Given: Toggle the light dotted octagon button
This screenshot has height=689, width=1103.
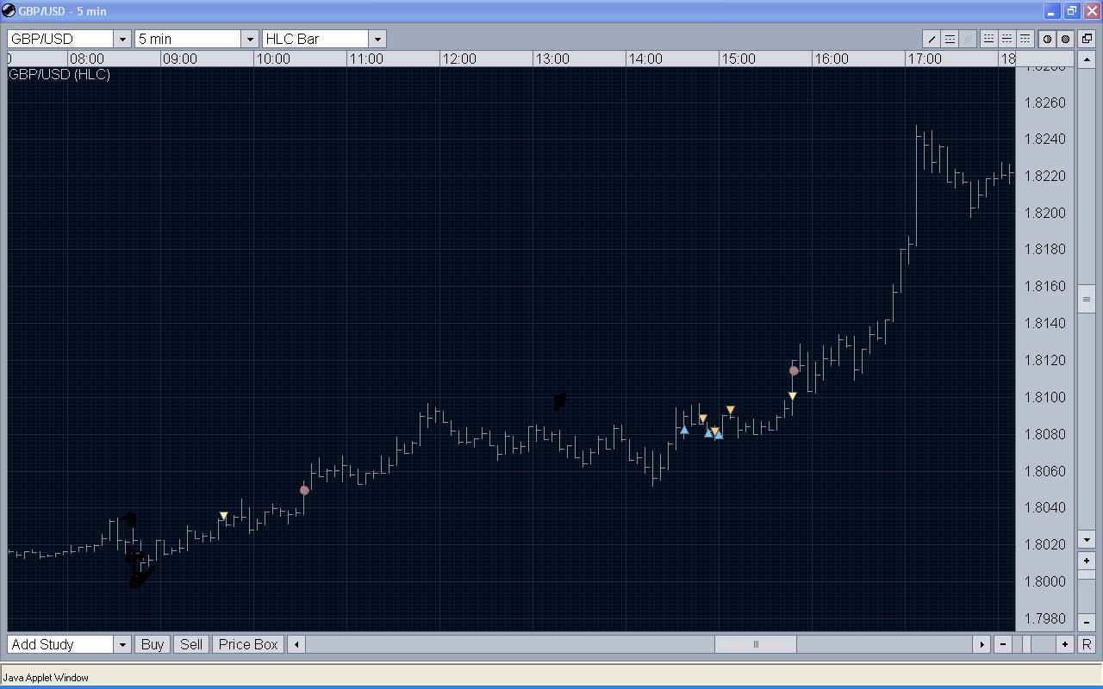Looking at the screenshot, I should [1048, 39].
